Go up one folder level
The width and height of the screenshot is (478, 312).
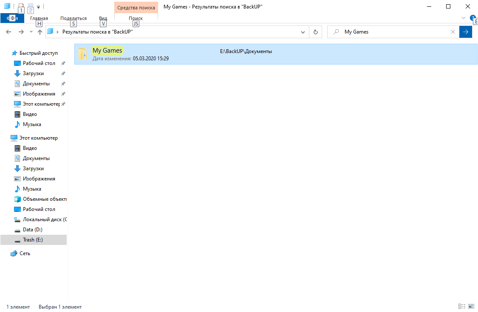tap(40, 32)
